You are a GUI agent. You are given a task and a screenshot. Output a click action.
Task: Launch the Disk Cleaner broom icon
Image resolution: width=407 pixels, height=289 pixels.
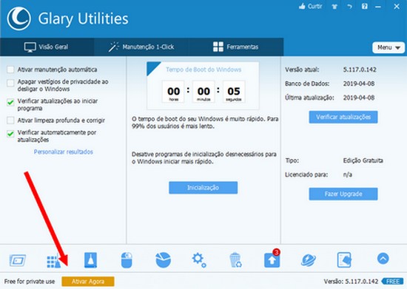tap(90, 260)
